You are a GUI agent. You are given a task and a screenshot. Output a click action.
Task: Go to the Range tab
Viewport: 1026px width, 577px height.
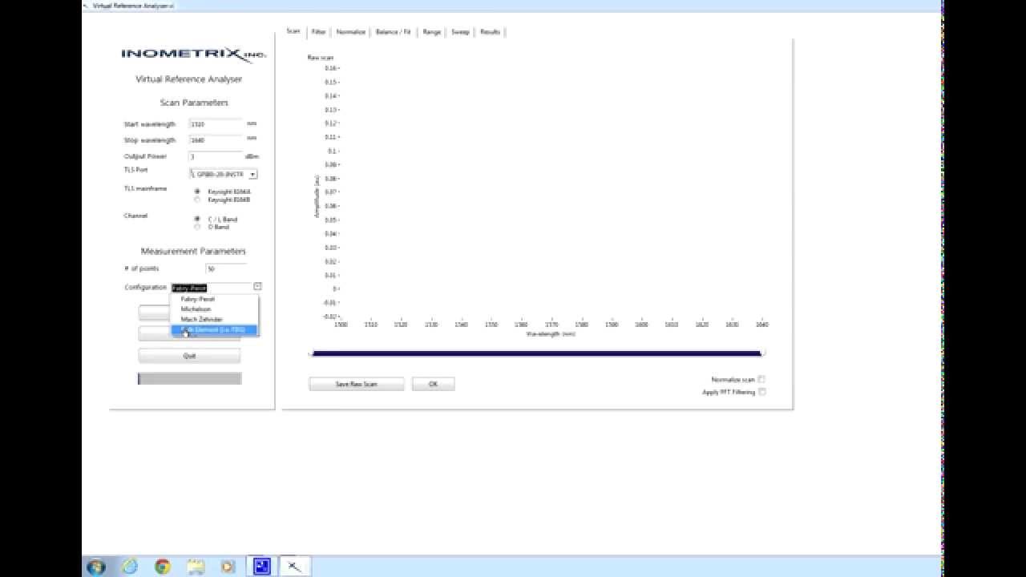coord(431,32)
